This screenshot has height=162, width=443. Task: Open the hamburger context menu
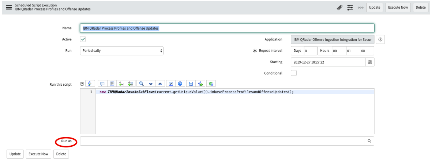tap(8, 7)
